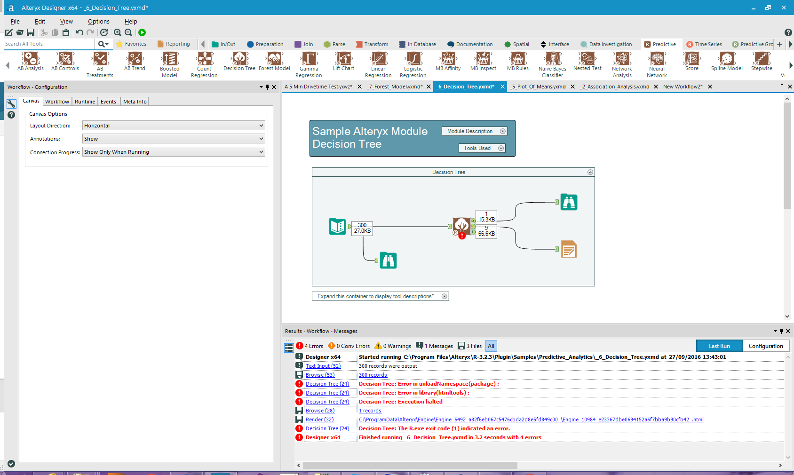Select the Count Regression tool
The image size is (794, 475).
[x=204, y=65]
